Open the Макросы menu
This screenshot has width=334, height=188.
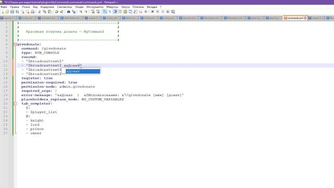coord(112,7)
